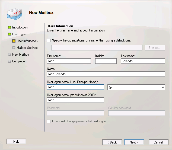Select the Completion step label

19,61
